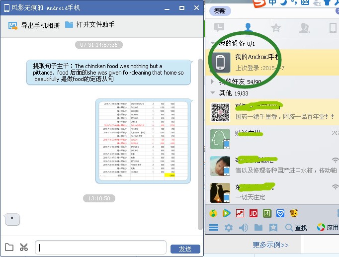This screenshot has width=339, height=257.
Task: Open the blue shield security icon
Action: tap(280, 213)
